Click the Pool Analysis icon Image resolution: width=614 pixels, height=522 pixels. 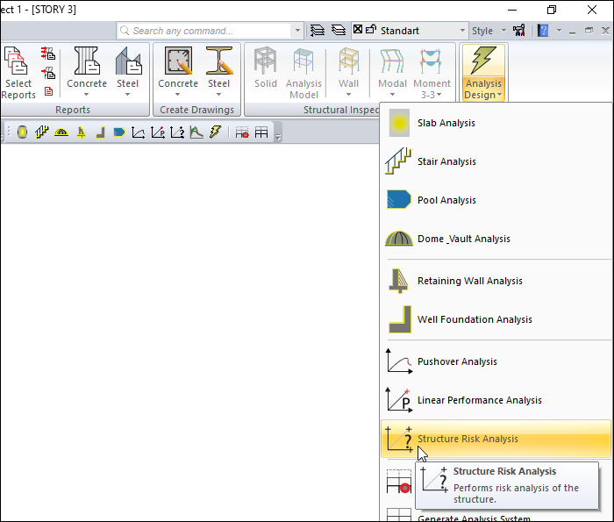(399, 200)
